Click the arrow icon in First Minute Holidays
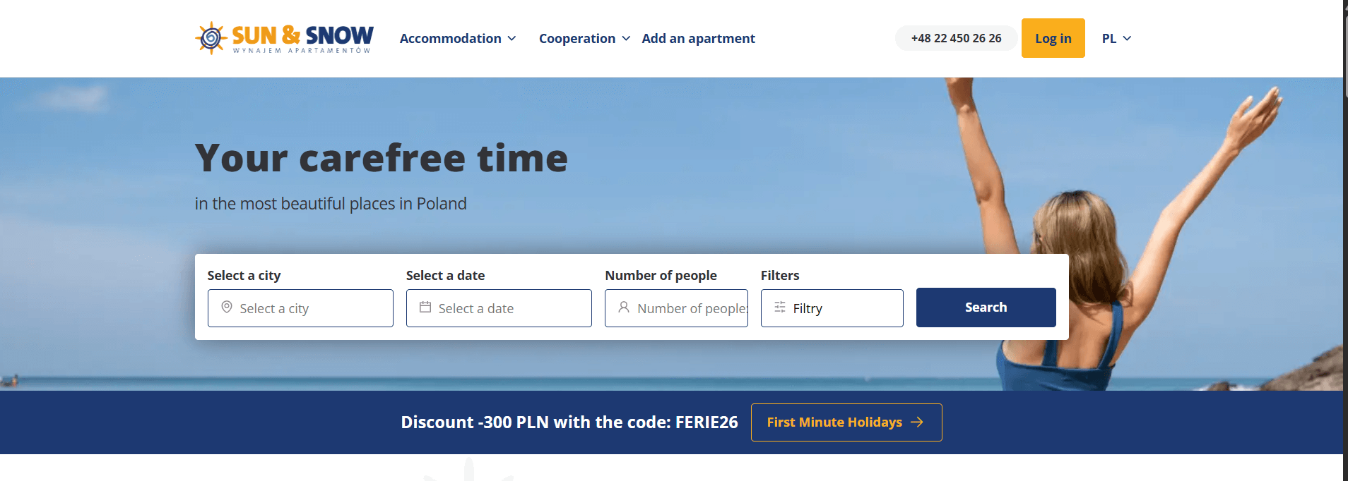 [x=917, y=422]
